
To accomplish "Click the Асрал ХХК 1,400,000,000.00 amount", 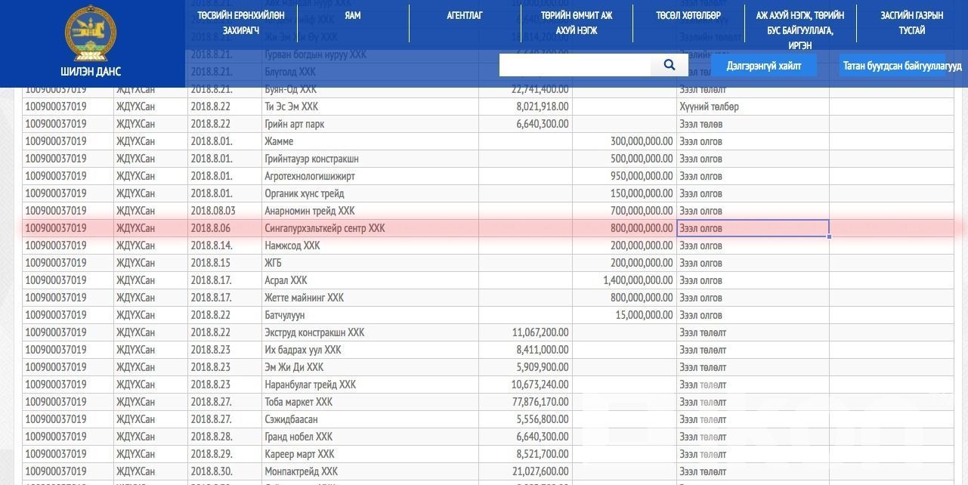I will coord(638,280).
